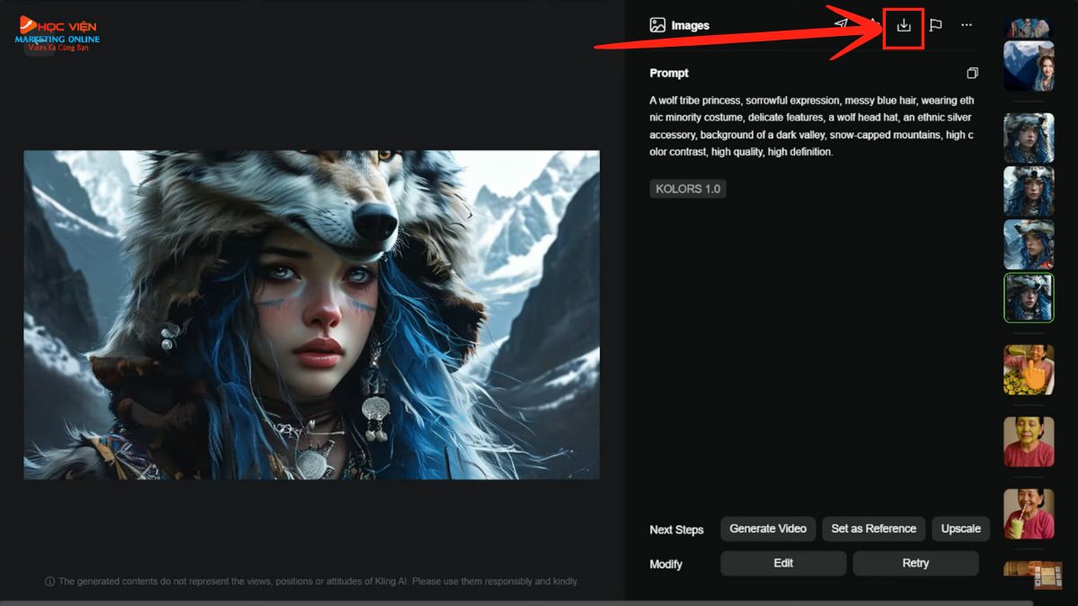Click the Edit button
Screen dimensions: 1078x606
783,564
